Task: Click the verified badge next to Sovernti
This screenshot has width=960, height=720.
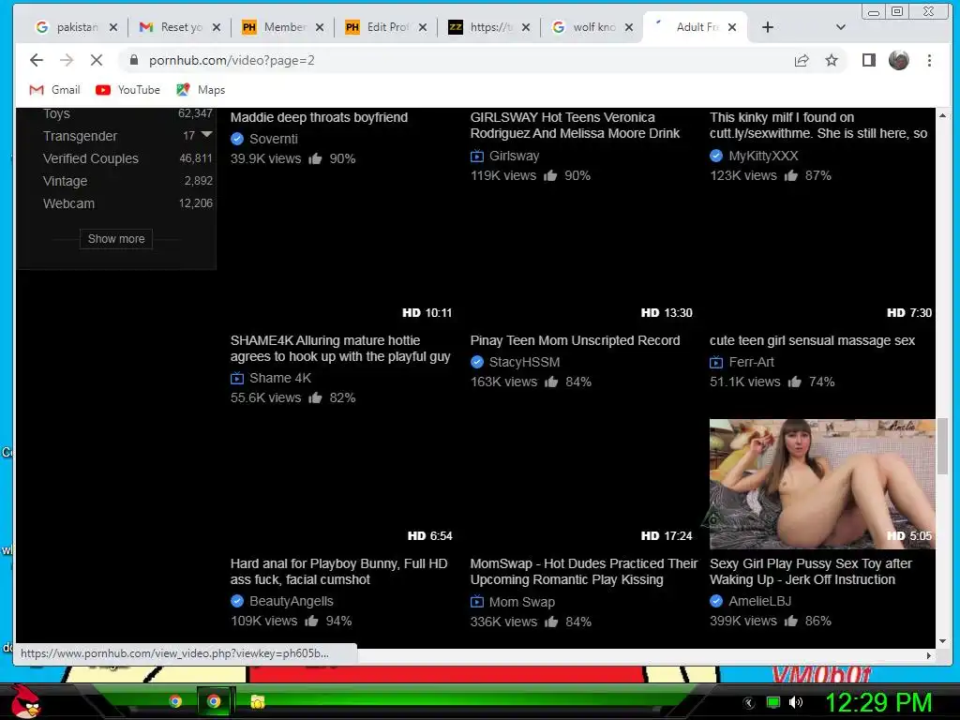Action: pyautogui.click(x=237, y=139)
